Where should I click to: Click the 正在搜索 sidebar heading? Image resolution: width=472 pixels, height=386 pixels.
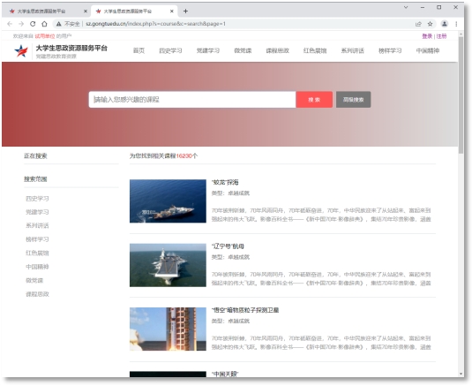pos(35,155)
